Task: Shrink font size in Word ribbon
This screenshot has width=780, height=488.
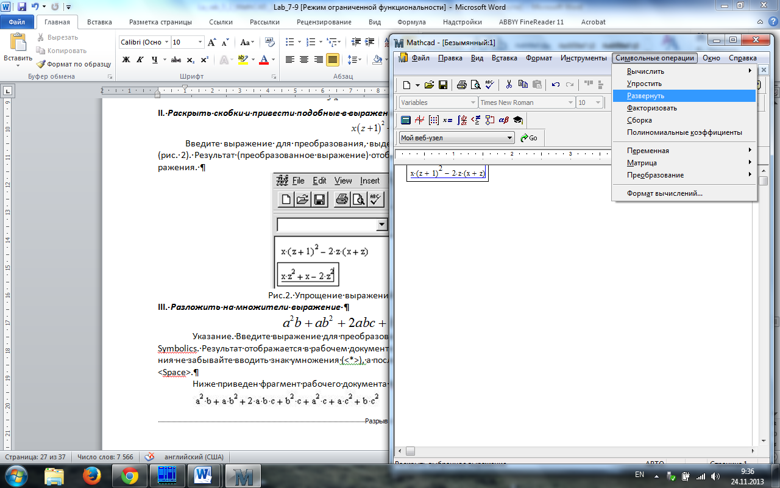Action: [226, 42]
